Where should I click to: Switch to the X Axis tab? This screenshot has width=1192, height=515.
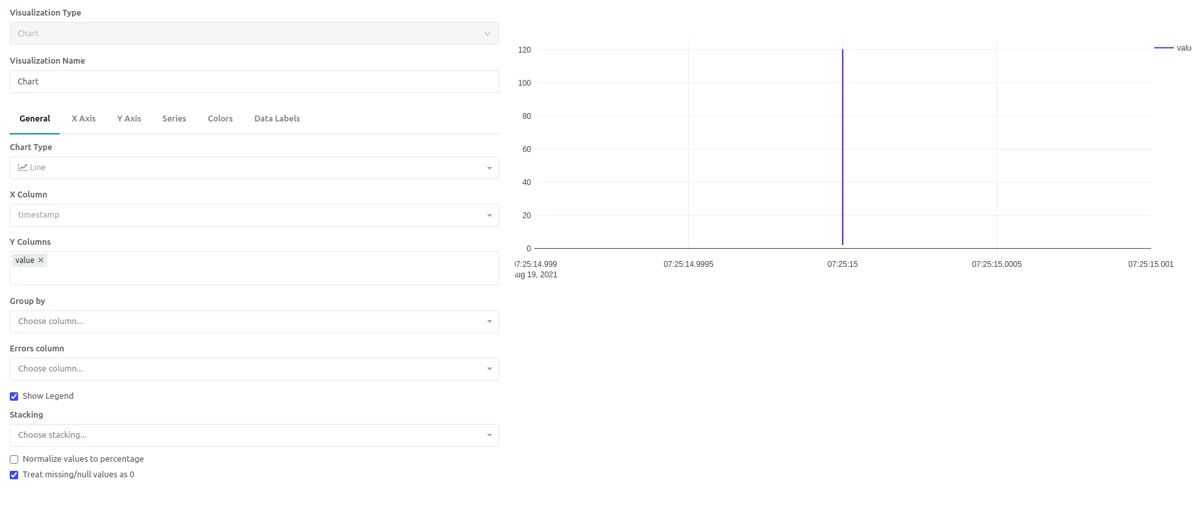click(x=84, y=119)
